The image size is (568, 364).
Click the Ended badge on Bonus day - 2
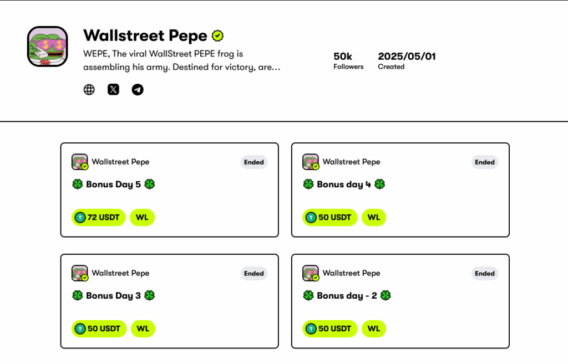(485, 274)
